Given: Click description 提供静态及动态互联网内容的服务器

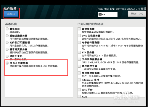Looking at the screenshot, I should click(29, 53).
